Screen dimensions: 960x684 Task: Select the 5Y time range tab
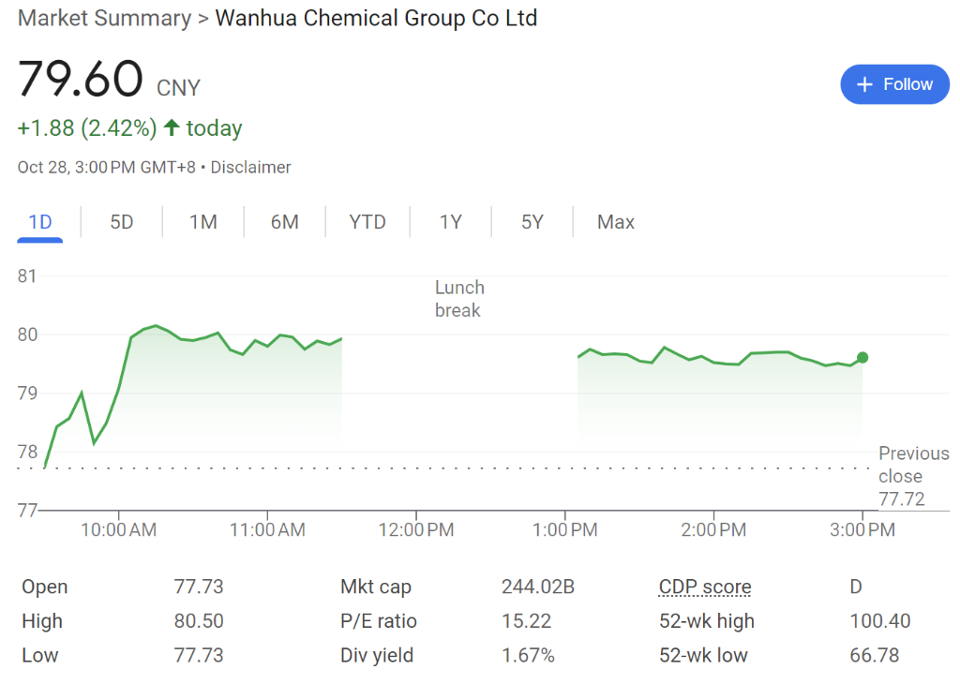(x=532, y=222)
